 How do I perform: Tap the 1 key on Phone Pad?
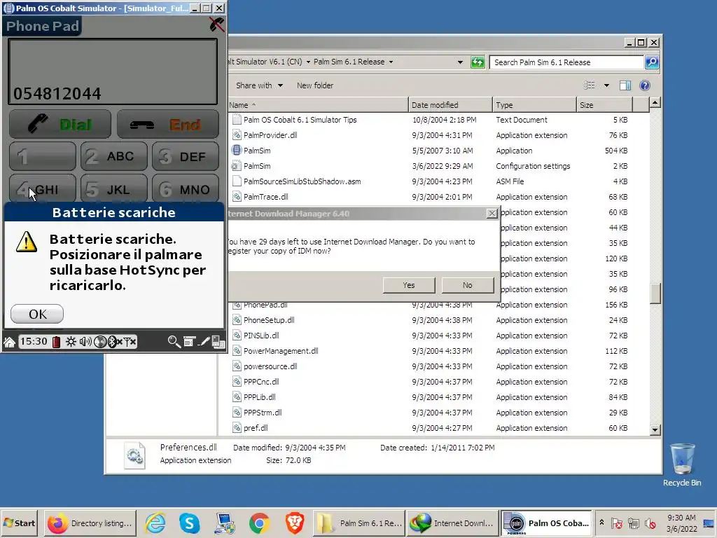pos(43,156)
